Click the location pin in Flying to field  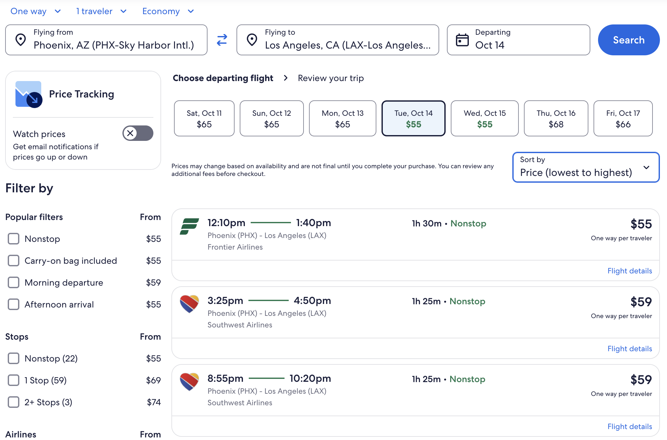(252, 40)
